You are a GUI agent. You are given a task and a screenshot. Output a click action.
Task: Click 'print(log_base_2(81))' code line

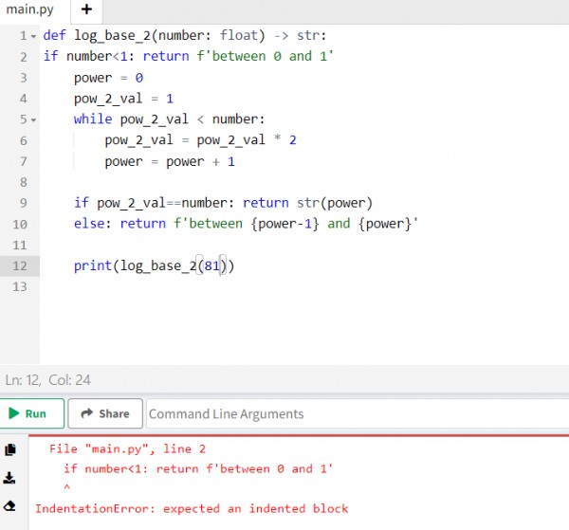155,265
